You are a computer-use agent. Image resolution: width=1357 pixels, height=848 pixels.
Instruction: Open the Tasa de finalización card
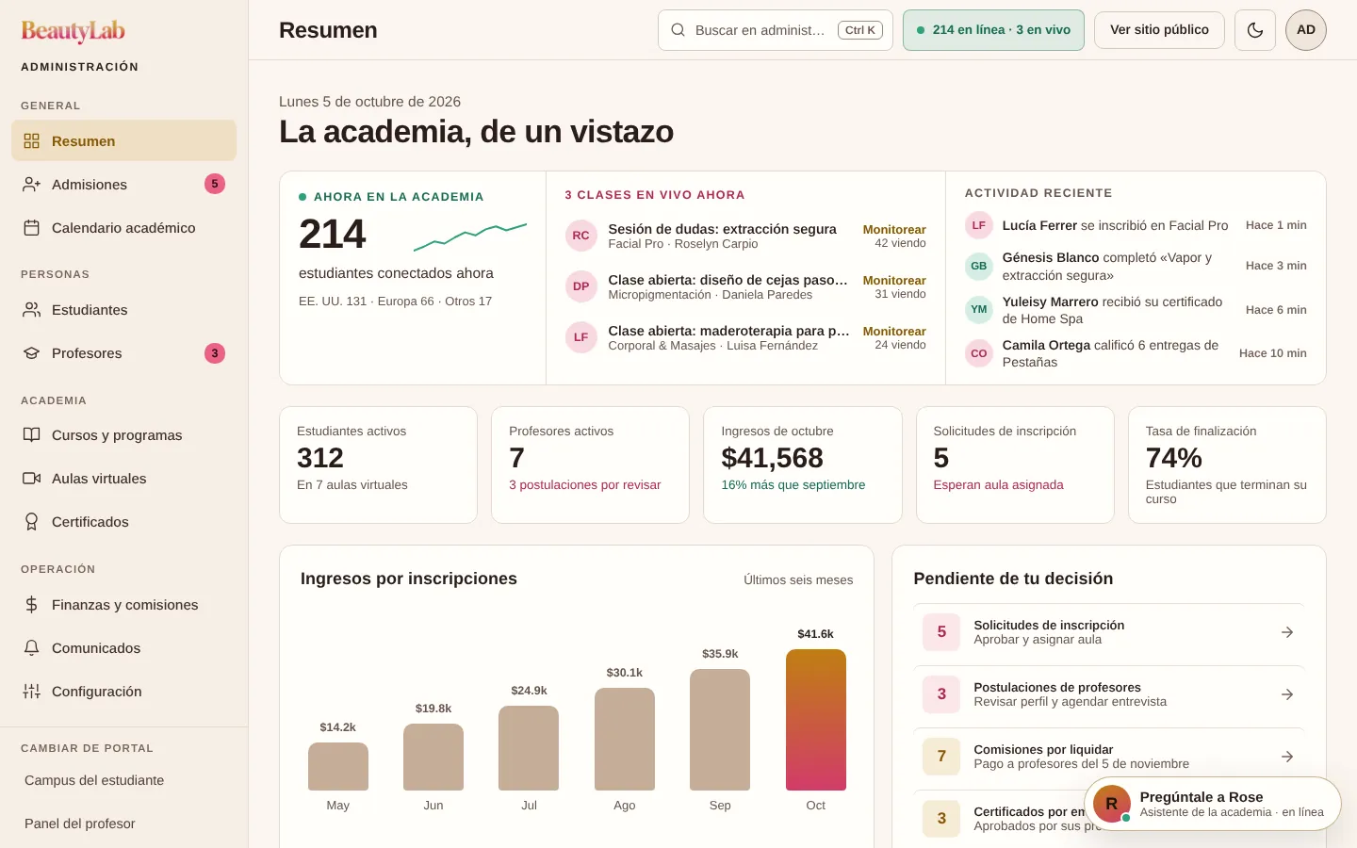(x=1227, y=465)
